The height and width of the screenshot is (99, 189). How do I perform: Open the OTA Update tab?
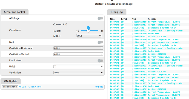coord(11,81)
